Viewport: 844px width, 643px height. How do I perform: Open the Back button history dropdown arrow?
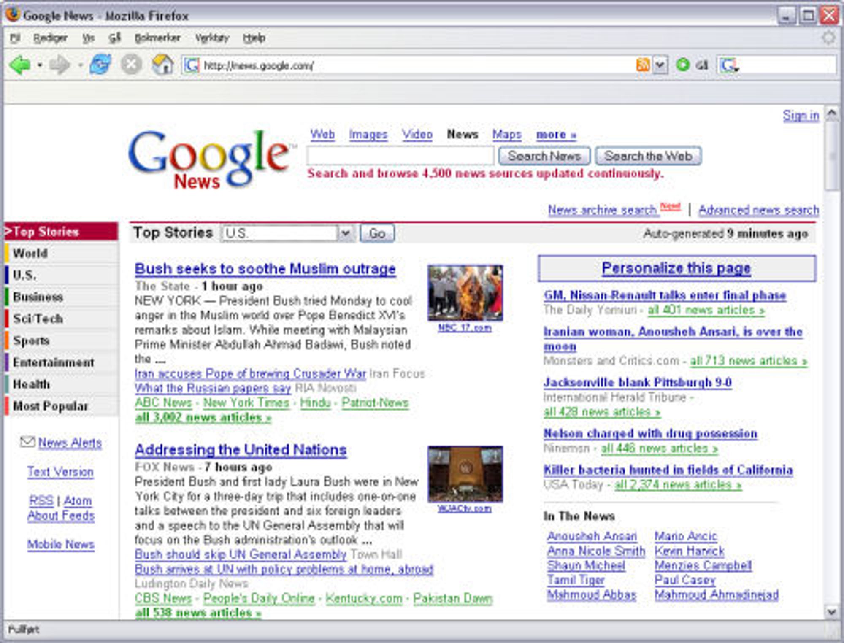coord(39,65)
